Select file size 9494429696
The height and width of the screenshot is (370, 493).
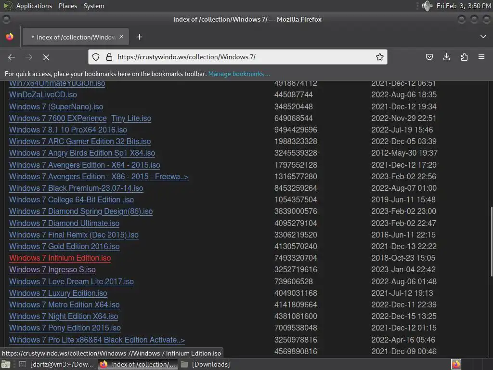(x=296, y=130)
